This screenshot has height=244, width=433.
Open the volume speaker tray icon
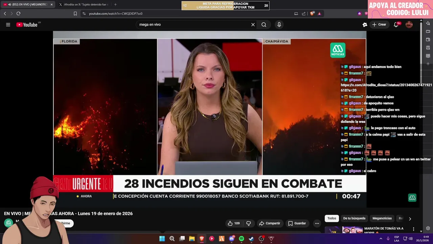coord(411,239)
